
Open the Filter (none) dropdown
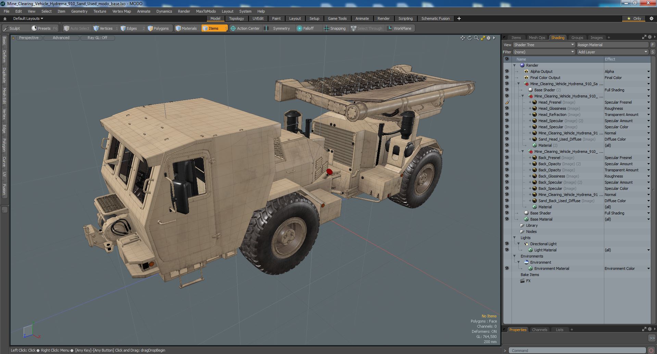[544, 52]
